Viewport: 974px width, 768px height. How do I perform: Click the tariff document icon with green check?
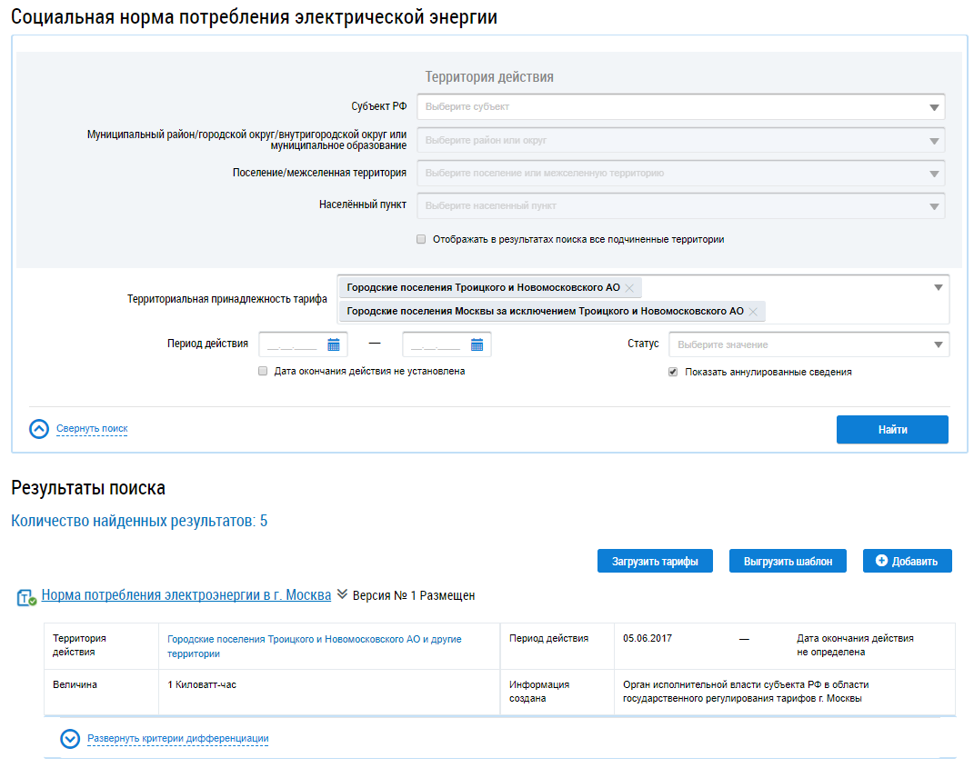point(26,597)
